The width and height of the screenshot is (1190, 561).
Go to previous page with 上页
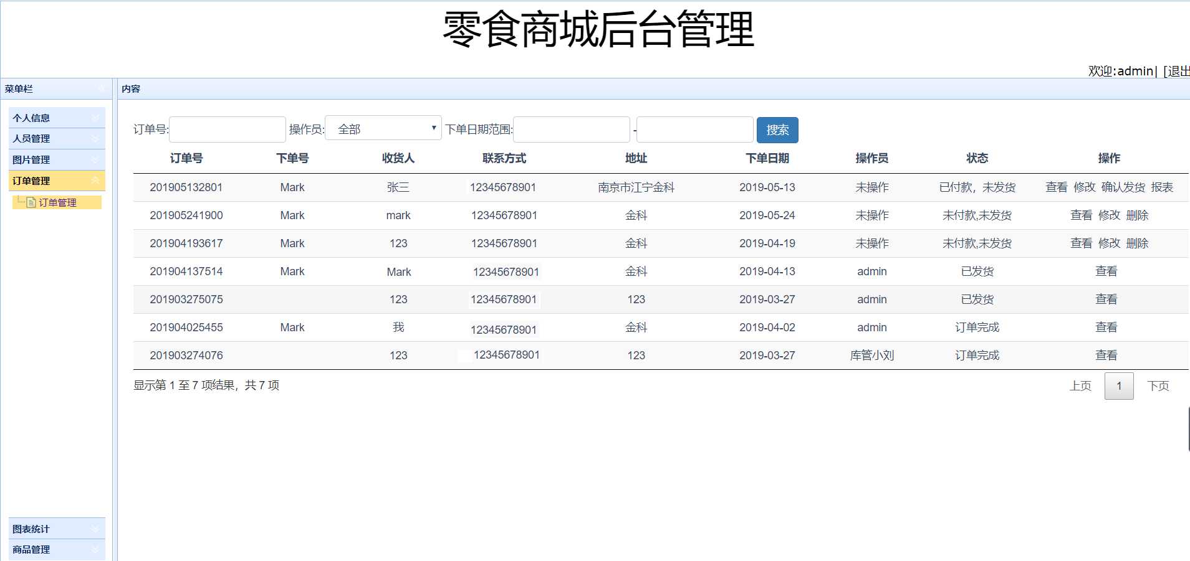pos(1080,386)
